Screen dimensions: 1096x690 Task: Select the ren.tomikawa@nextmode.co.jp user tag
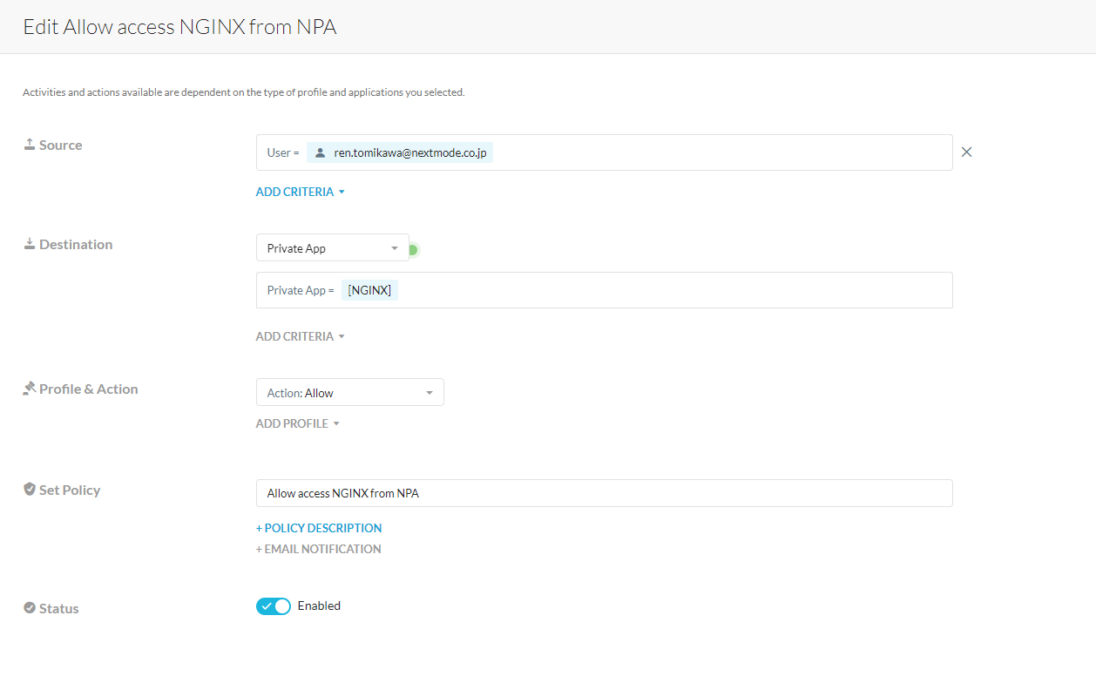point(410,152)
